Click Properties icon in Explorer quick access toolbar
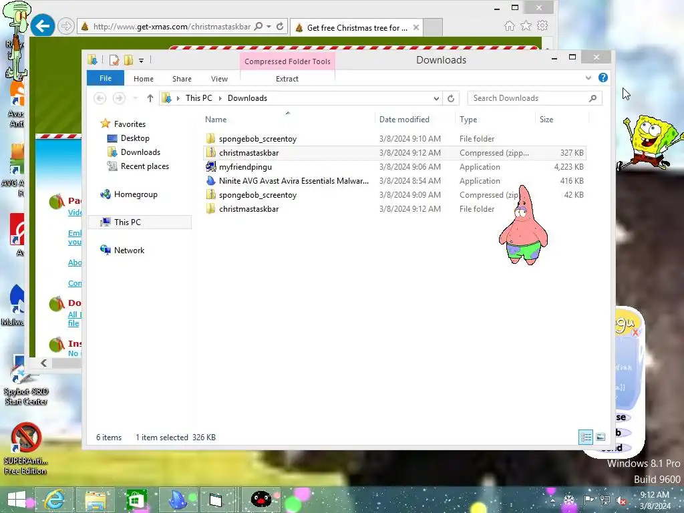 pyautogui.click(x=114, y=60)
